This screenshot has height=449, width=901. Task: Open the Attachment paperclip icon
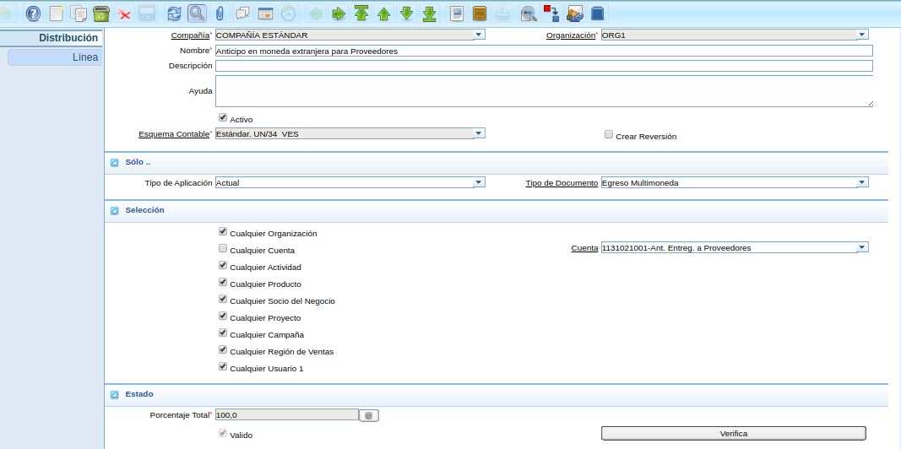[x=220, y=13]
